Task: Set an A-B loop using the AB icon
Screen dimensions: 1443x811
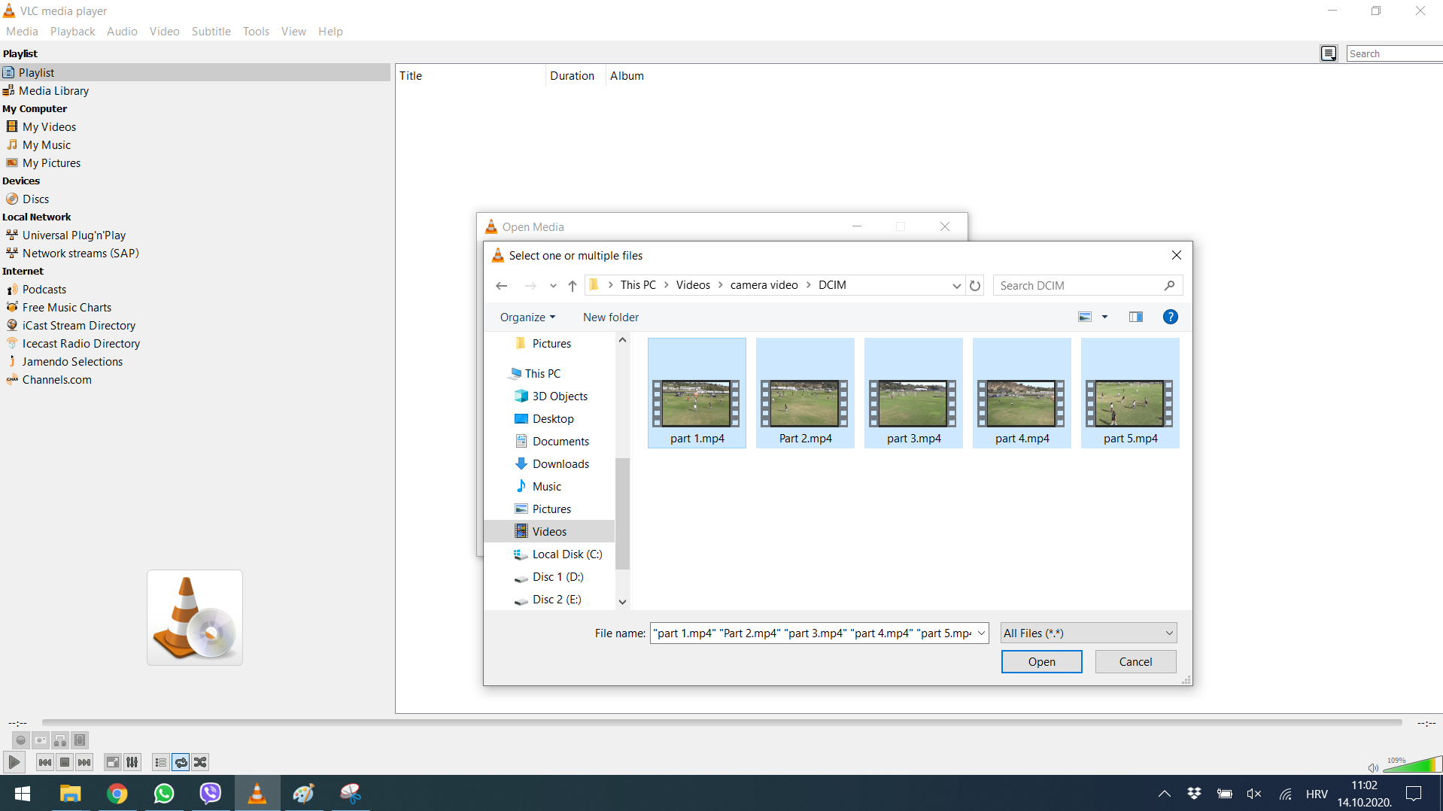Action: pos(60,740)
